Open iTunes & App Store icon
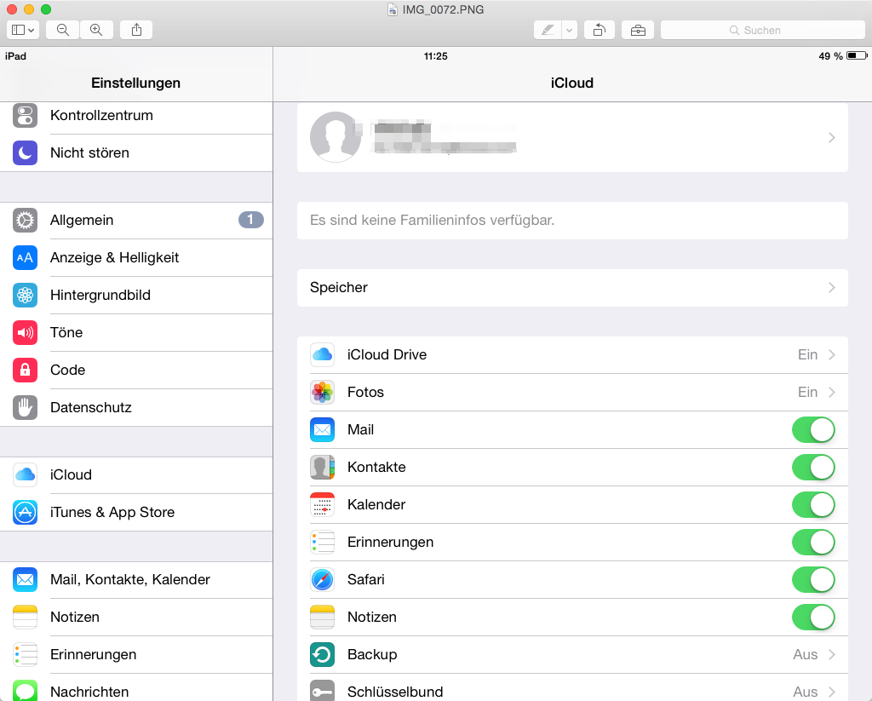Screen dimensions: 872x701 coord(25,513)
